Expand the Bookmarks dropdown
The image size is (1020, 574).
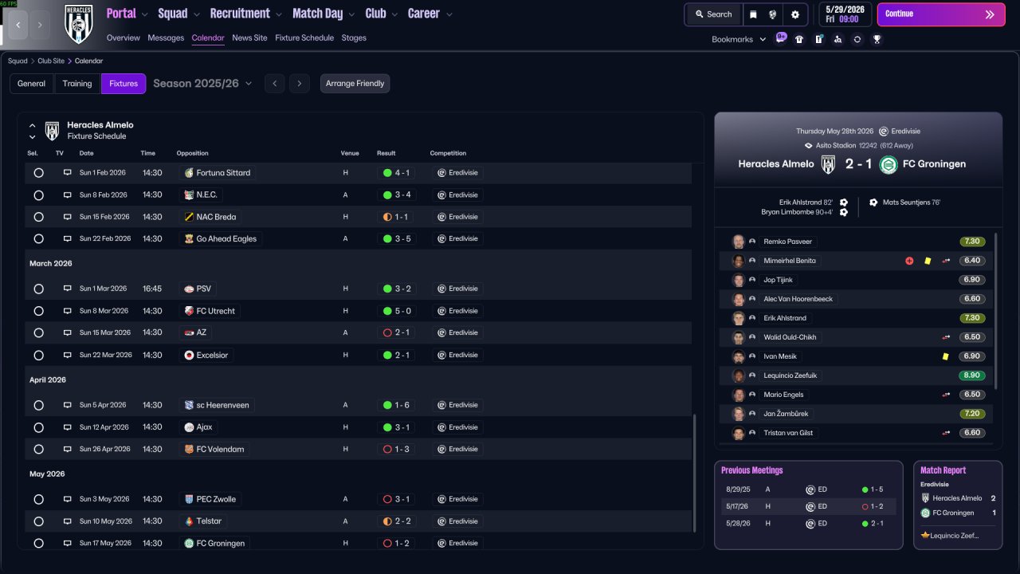(739, 39)
